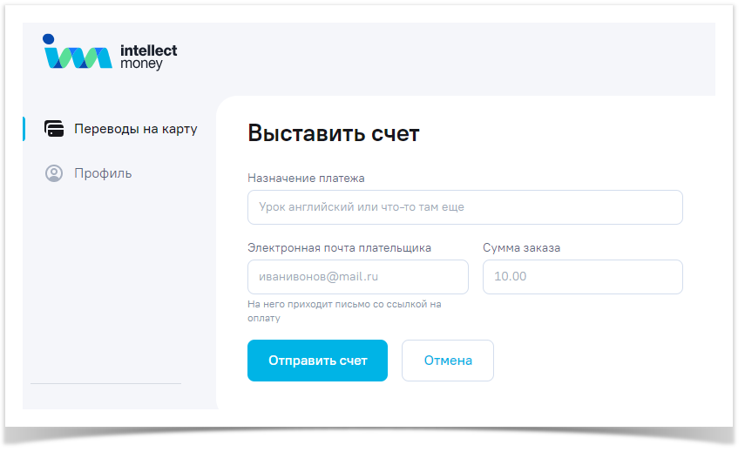Viewport: 745px width, 452px height.
Task: Click the "intellect money" brand text
Action: pos(148,57)
